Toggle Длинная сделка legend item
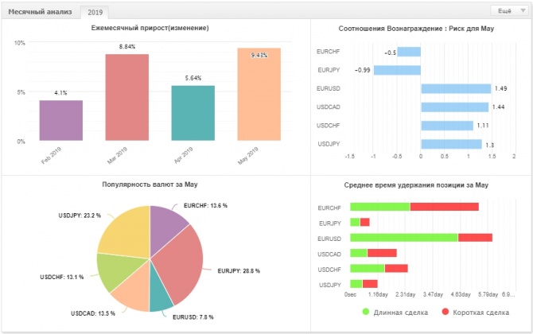The width and height of the screenshot is (533, 334). (395, 313)
